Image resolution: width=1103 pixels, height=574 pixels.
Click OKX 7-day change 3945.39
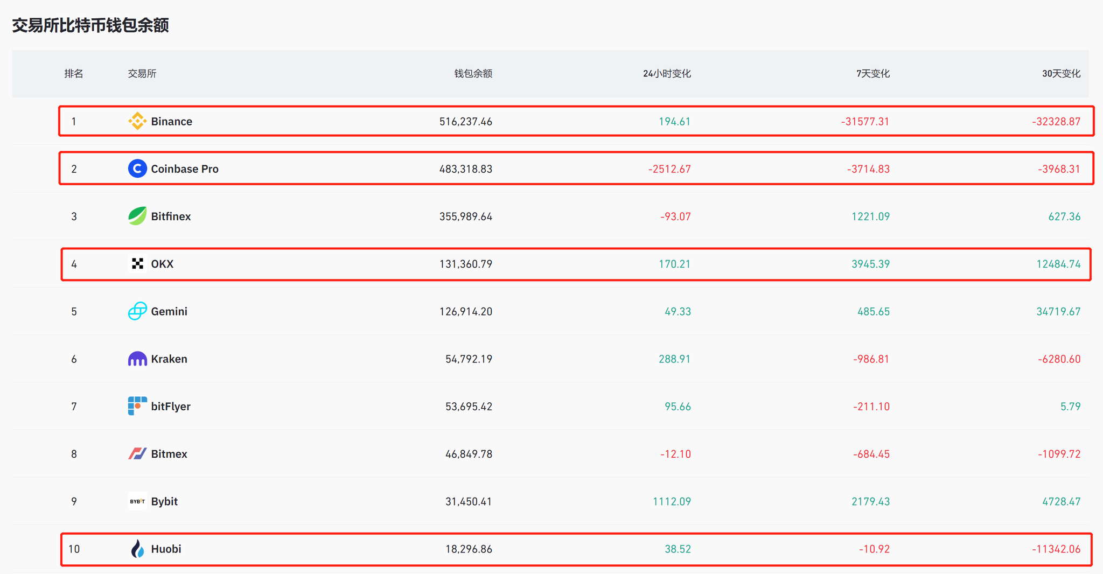click(870, 264)
